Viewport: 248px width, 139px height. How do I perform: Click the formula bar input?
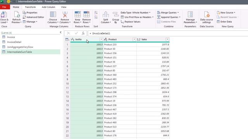[168, 34]
